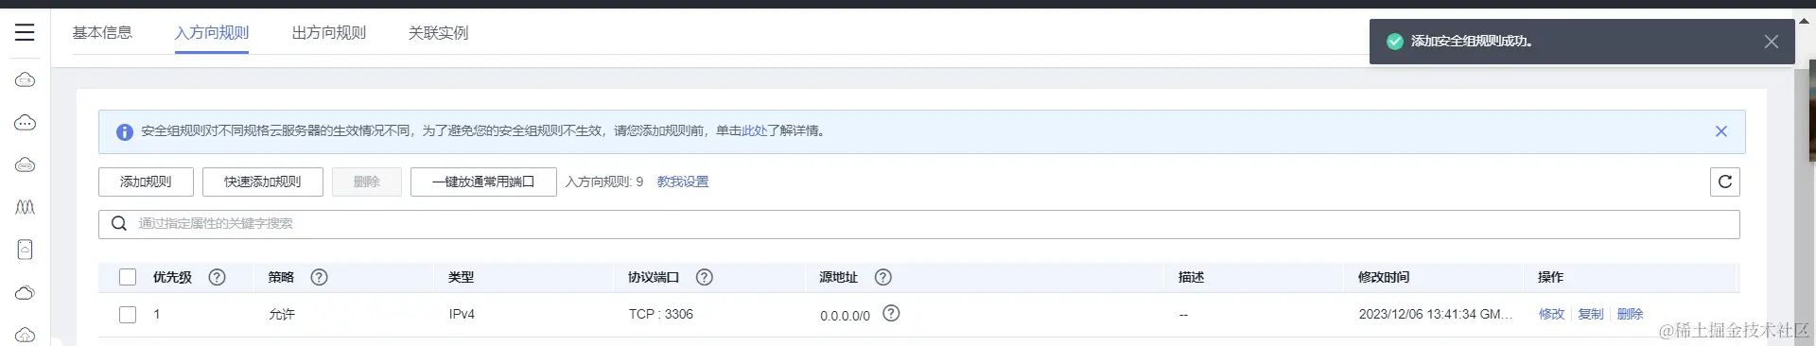1816x346 pixels.
Task: Dismiss the success notification toast
Action: pos(1772,42)
